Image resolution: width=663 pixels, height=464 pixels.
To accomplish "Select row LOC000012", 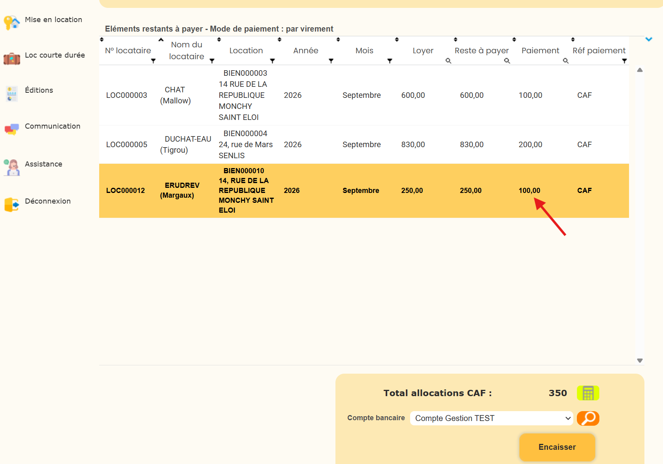I will click(x=364, y=191).
